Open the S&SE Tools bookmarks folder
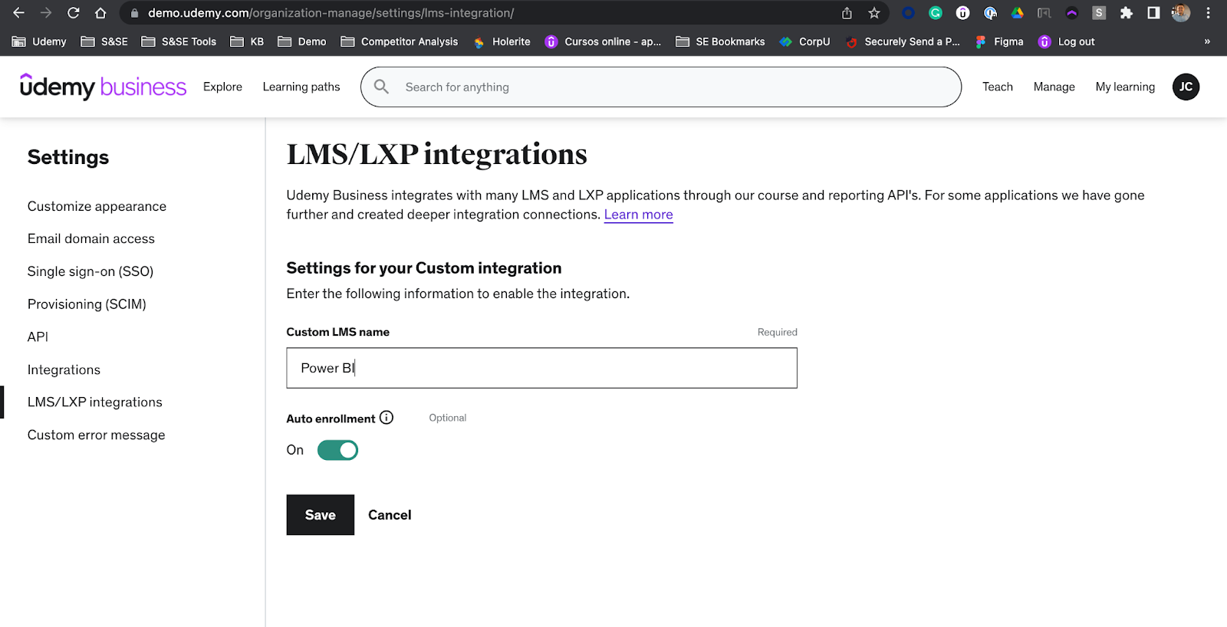Image resolution: width=1227 pixels, height=627 pixels. click(179, 41)
